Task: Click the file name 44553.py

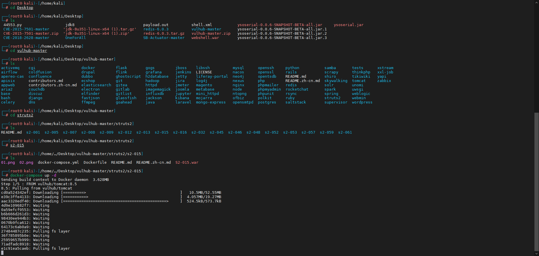Action: pyautogui.click(x=13, y=25)
